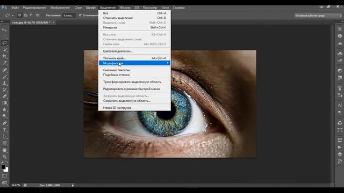The image size is (344, 193).
Task: Choose Все (Ctrl+A) from menu
Action: point(134,13)
